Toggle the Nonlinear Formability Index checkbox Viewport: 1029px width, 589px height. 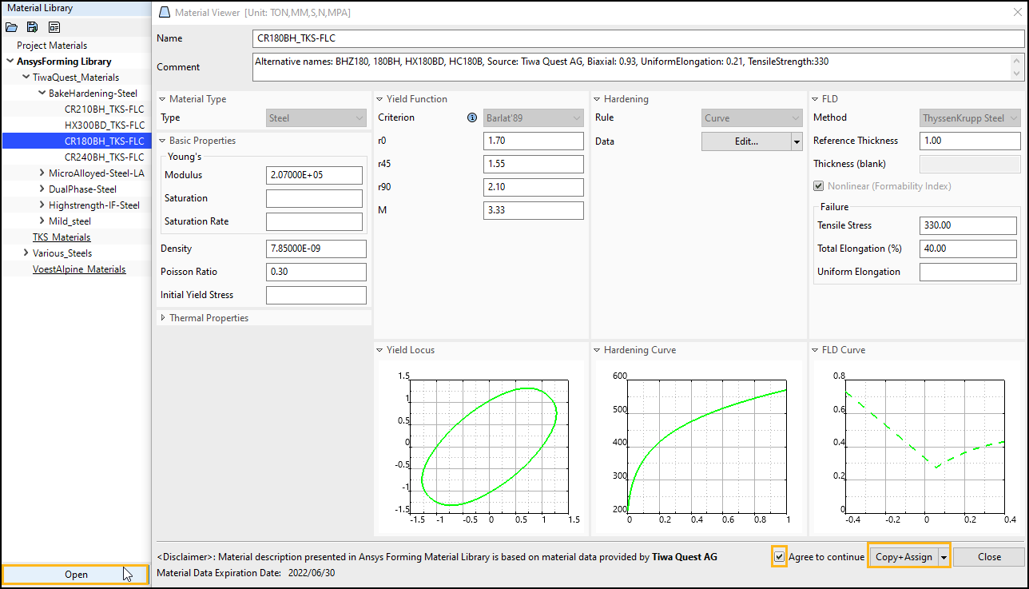tap(818, 185)
